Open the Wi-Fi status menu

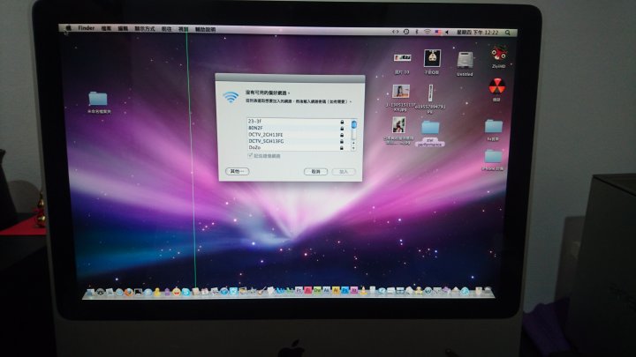(x=428, y=32)
